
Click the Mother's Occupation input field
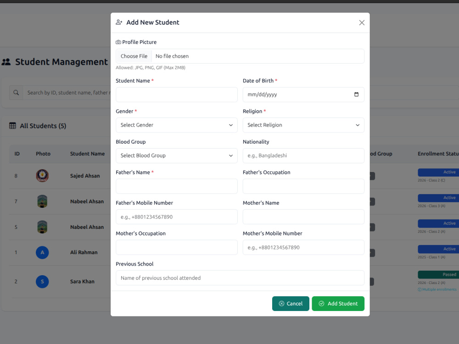click(x=177, y=247)
